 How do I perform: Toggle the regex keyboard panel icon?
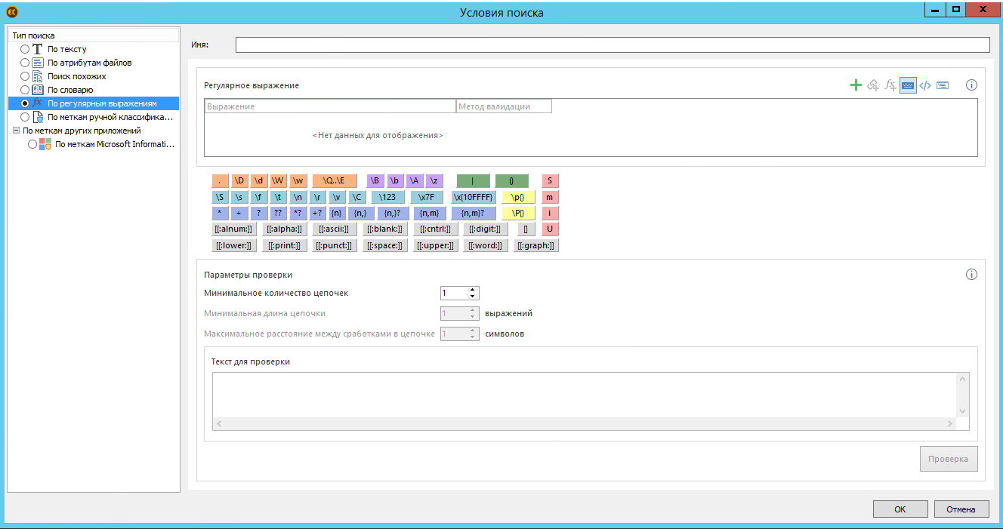click(x=908, y=85)
